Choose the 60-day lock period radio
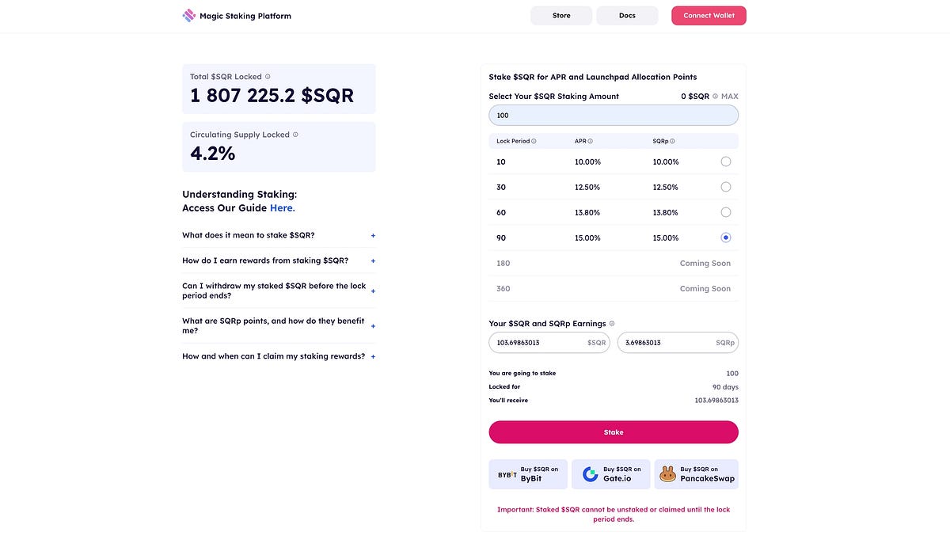950x536 pixels. point(726,212)
